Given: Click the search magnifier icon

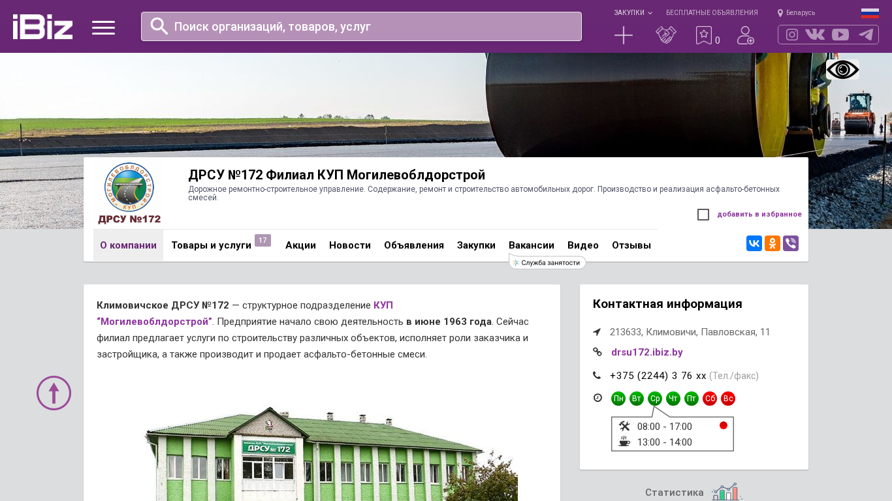Looking at the screenshot, I should click(x=159, y=26).
